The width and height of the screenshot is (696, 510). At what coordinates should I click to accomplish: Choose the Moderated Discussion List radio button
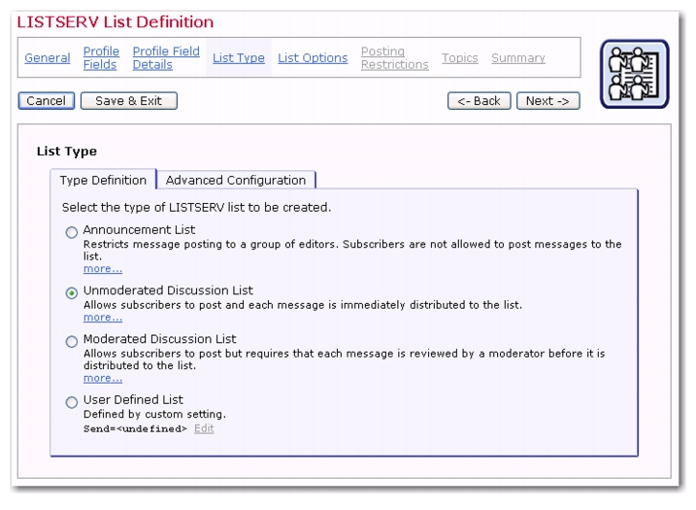point(72,342)
